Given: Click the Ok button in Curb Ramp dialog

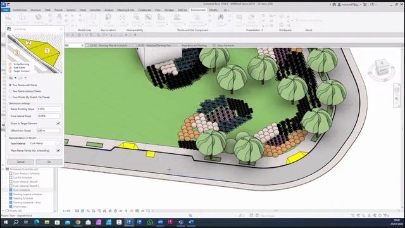Looking at the screenshot, I should click(x=49, y=162).
